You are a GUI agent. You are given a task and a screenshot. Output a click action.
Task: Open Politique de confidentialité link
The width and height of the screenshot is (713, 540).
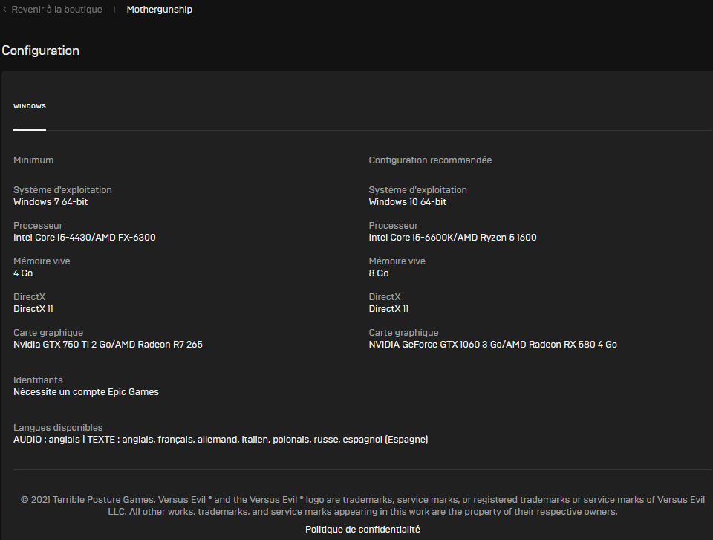coord(362,529)
